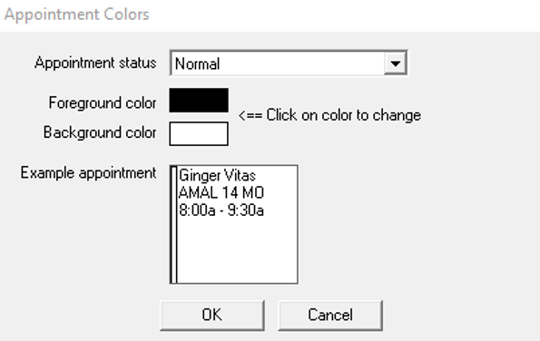Click the Appointment Colors title bar
Image resolution: width=540 pixels, height=341 pixels.
tap(270, 15)
